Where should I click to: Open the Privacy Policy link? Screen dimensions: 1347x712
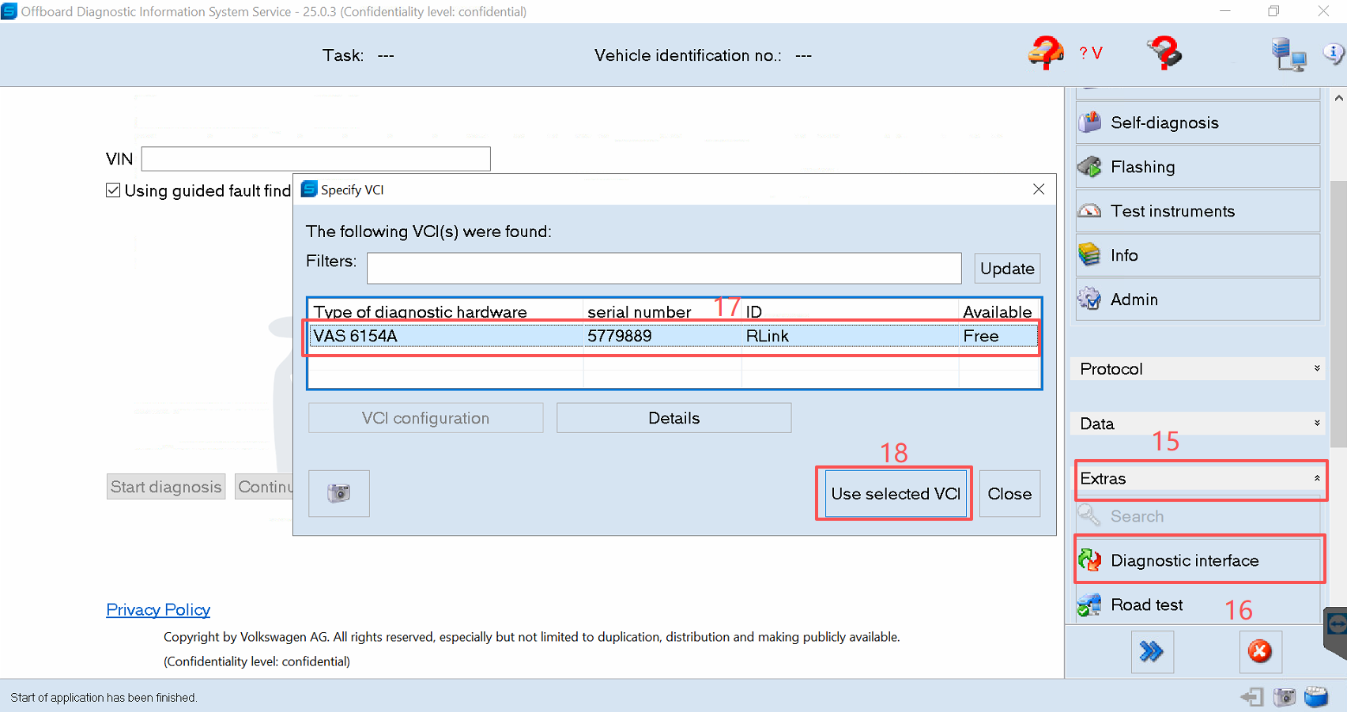tap(158, 609)
